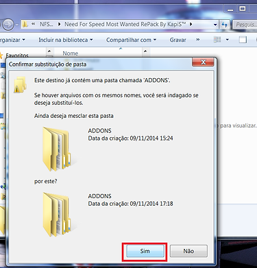Click Não to cancel the merge

click(188, 251)
